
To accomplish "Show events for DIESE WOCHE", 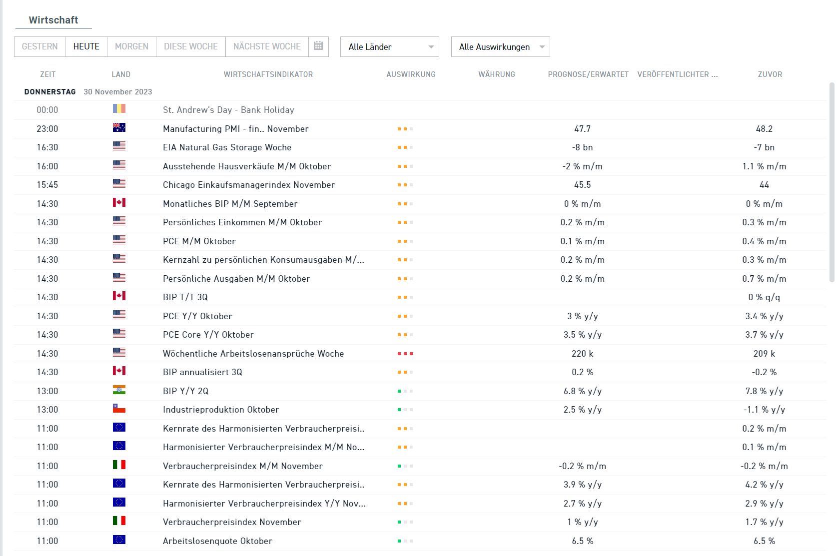I will [191, 46].
